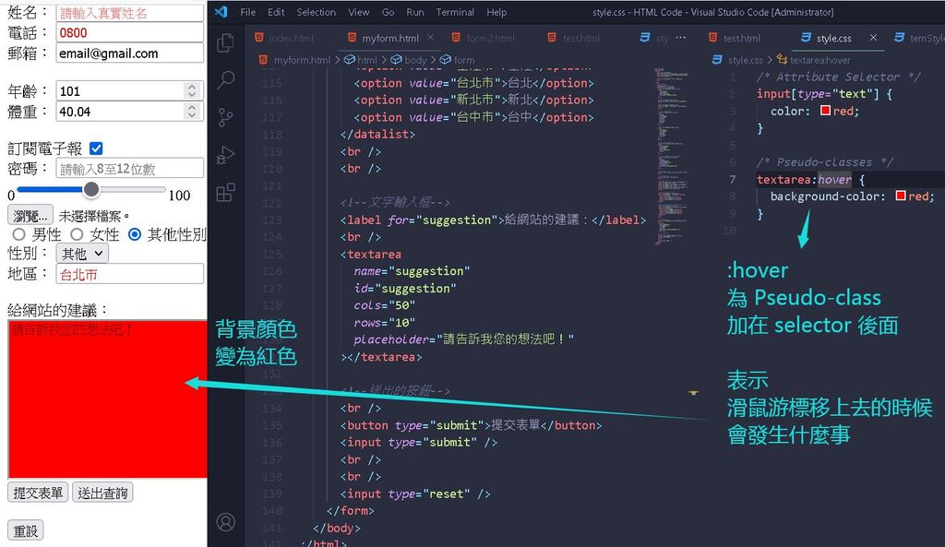Click the 瀏覽... file browse button

pos(30,215)
